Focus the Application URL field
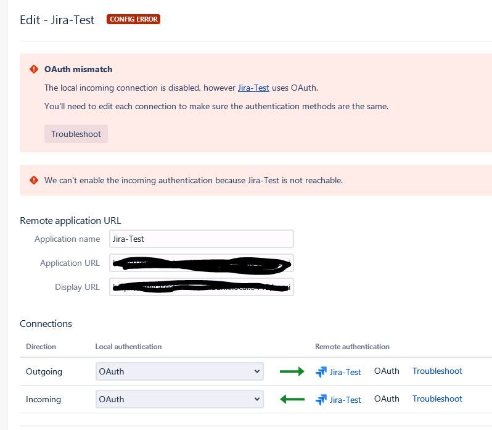The width and height of the screenshot is (492, 430). (x=202, y=263)
